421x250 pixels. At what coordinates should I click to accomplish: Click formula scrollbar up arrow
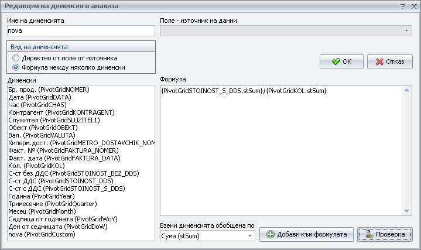[406, 90]
